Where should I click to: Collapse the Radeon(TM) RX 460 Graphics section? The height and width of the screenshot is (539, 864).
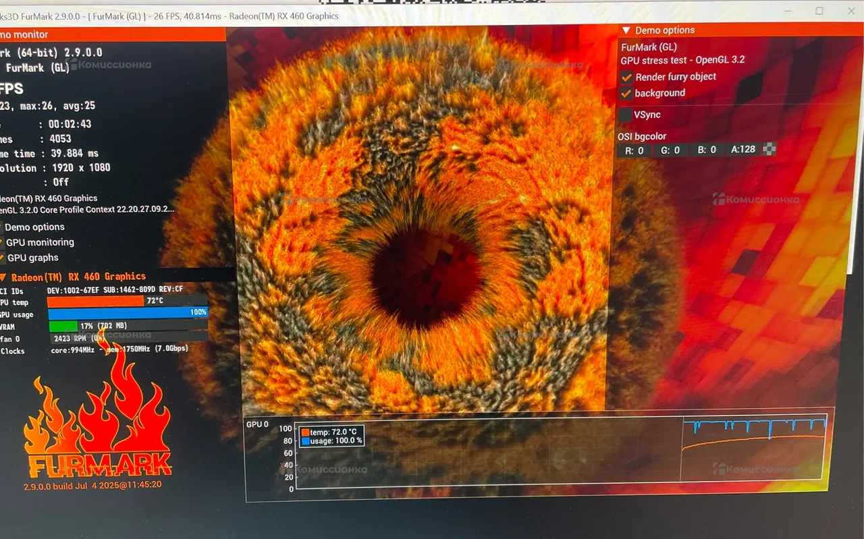pyautogui.click(x=3, y=277)
